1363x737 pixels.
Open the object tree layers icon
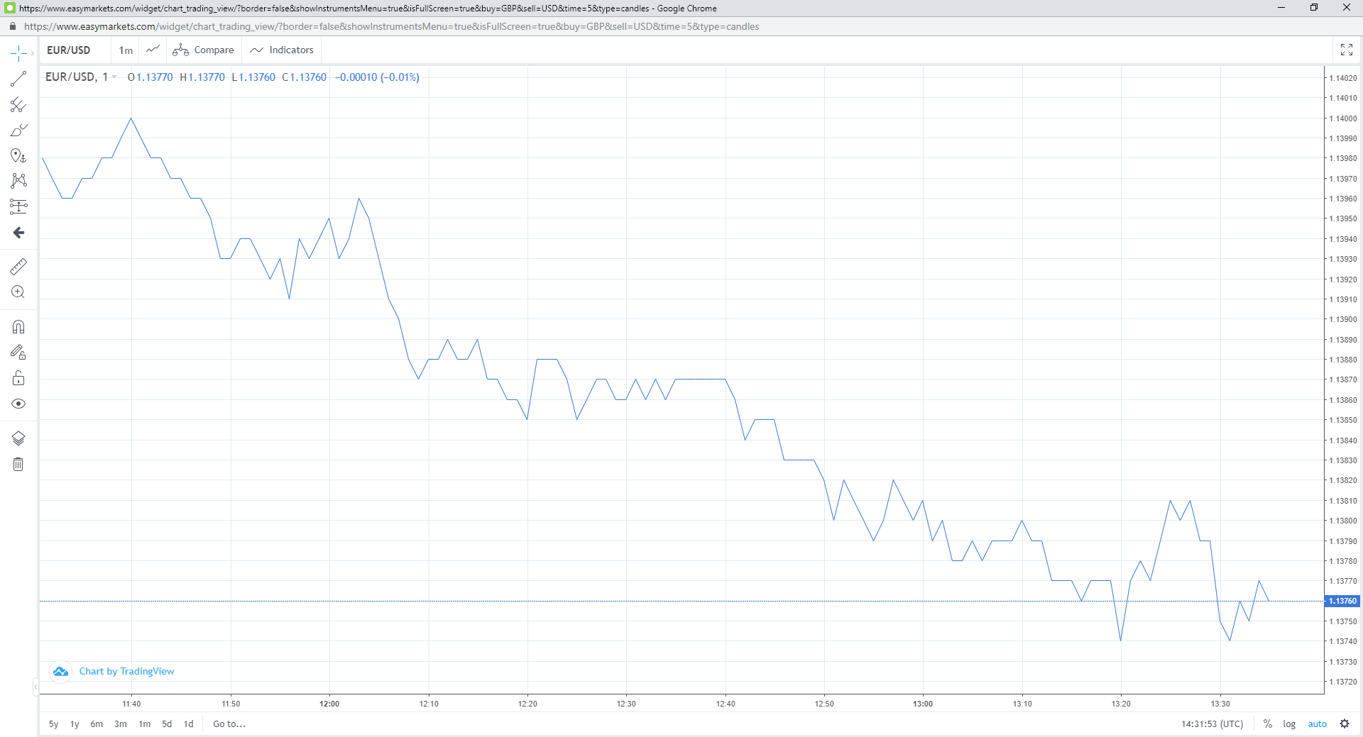pyautogui.click(x=18, y=438)
